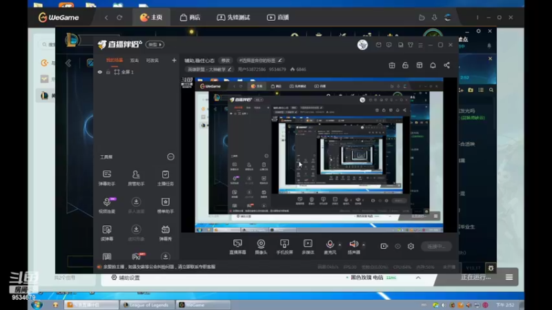The height and width of the screenshot is (310, 552).
Task: Mute the 麦克风 microphone
Action: (x=330, y=247)
